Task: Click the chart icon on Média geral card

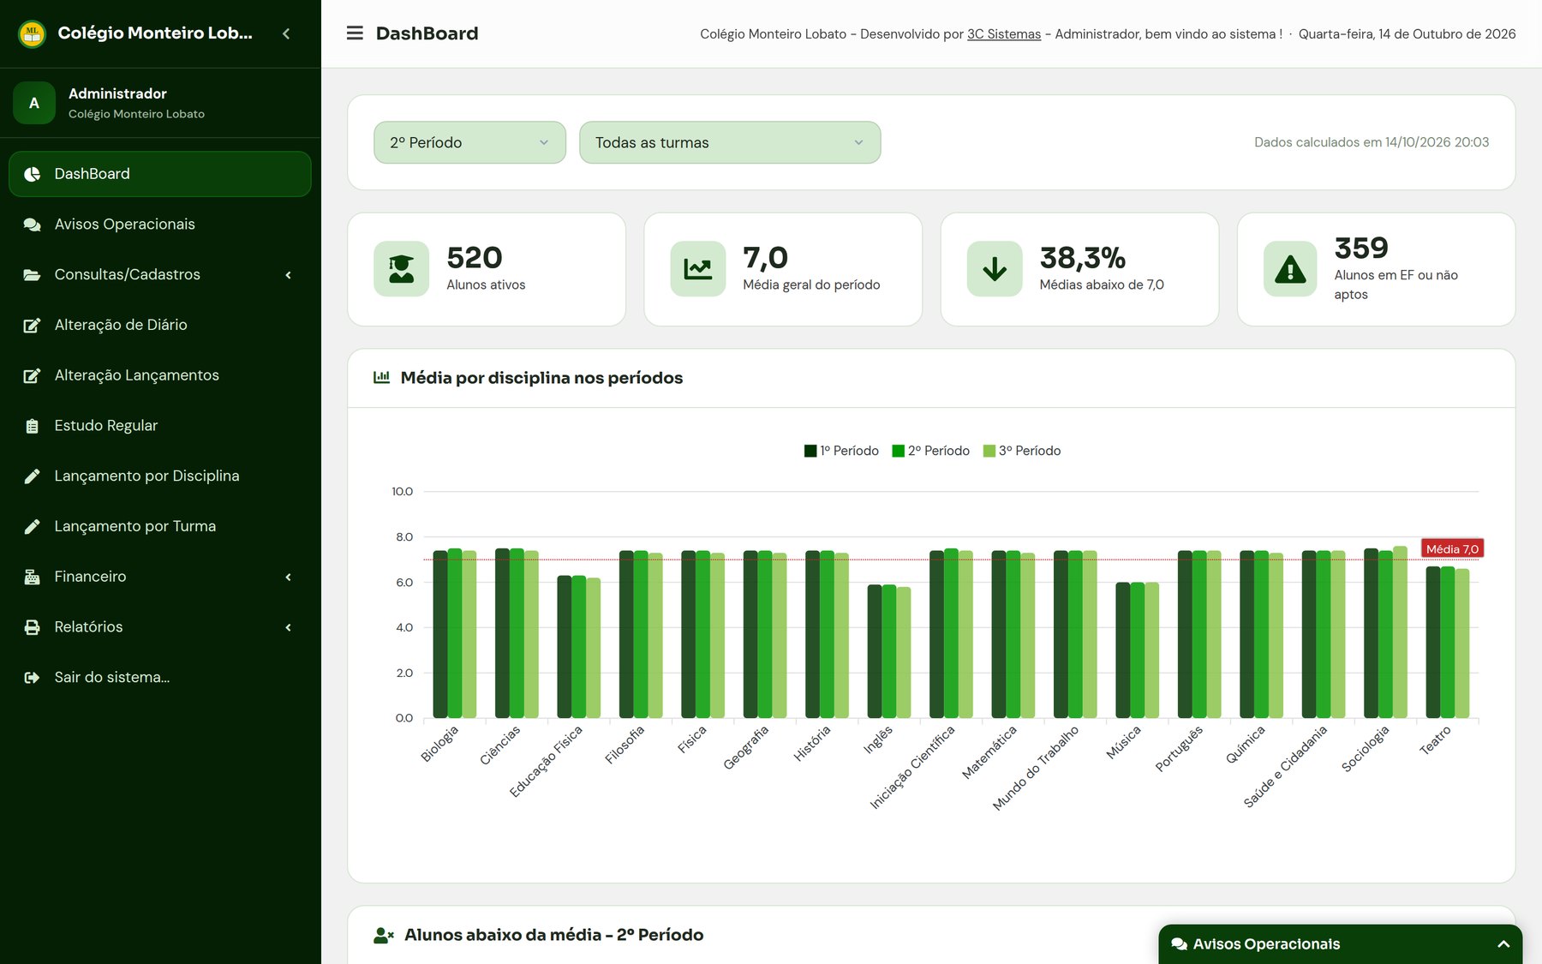Action: [x=697, y=269]
